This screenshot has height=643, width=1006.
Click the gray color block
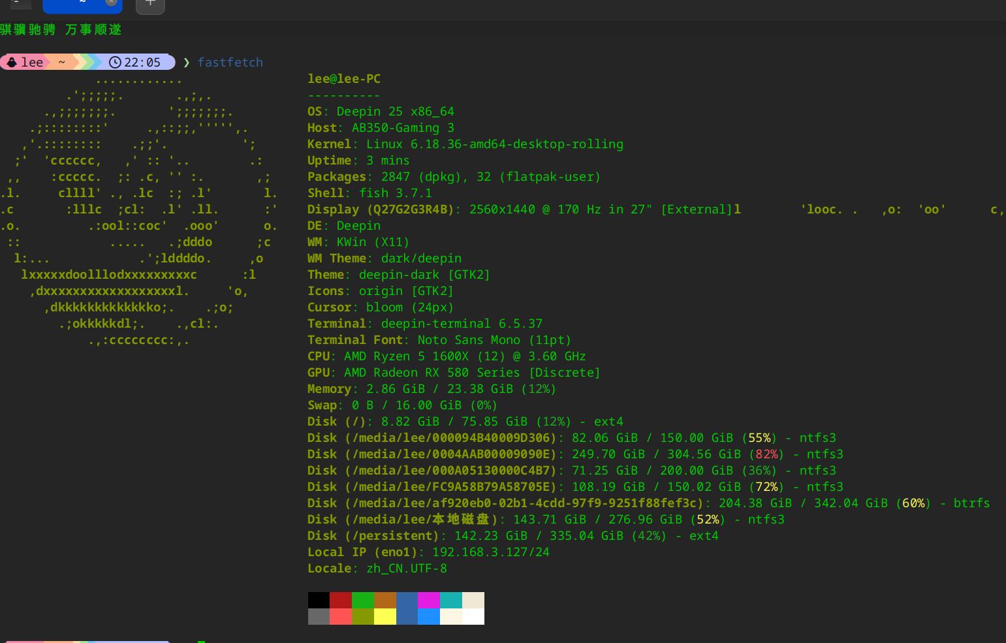[x=319, y=616]
